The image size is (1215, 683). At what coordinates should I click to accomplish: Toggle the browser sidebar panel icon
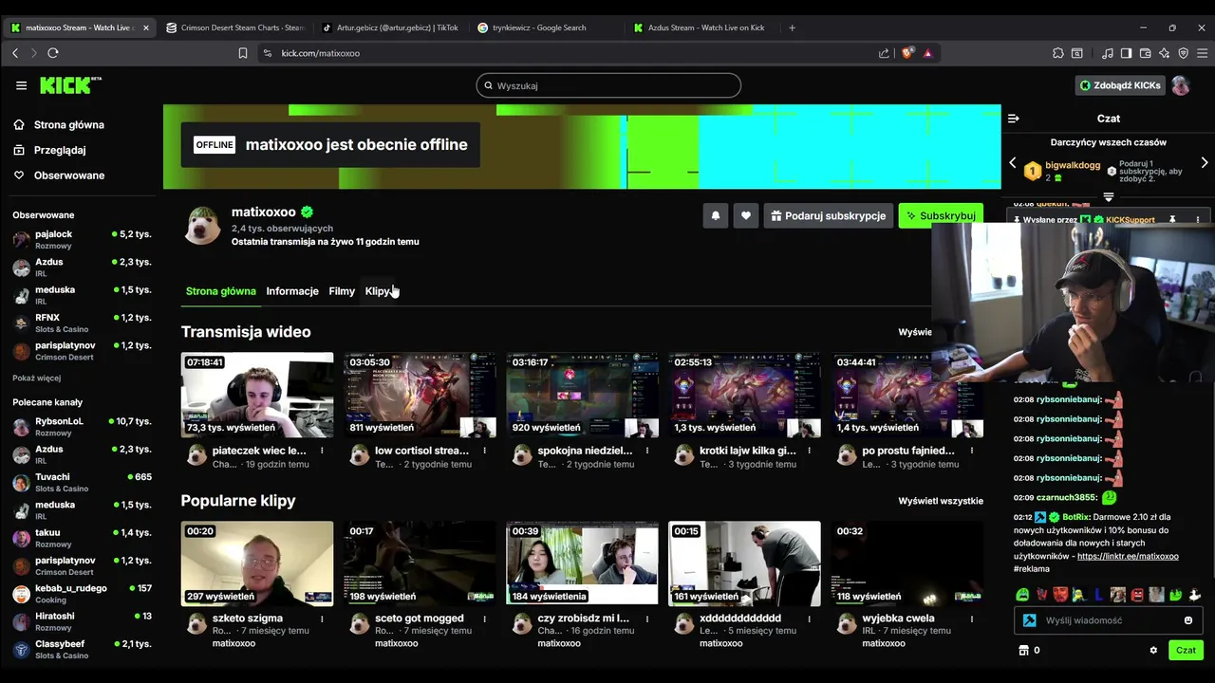point(1126,53)
